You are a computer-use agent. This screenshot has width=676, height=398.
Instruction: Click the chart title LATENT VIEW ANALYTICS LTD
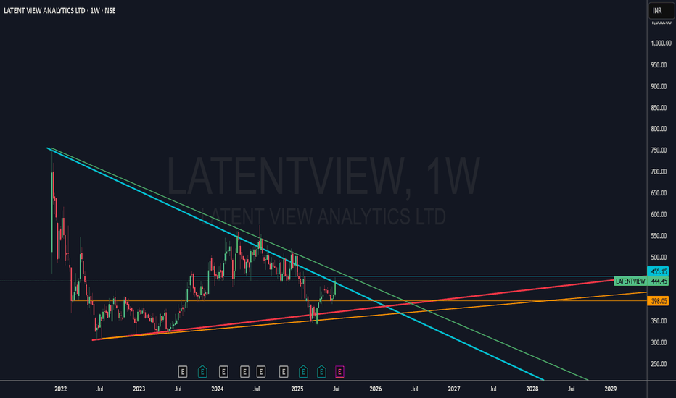[x=44, y=10]
